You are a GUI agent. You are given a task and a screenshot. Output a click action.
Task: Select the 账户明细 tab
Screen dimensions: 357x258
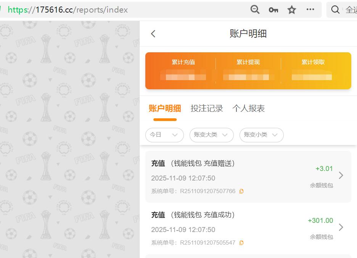tap(165, 108)
